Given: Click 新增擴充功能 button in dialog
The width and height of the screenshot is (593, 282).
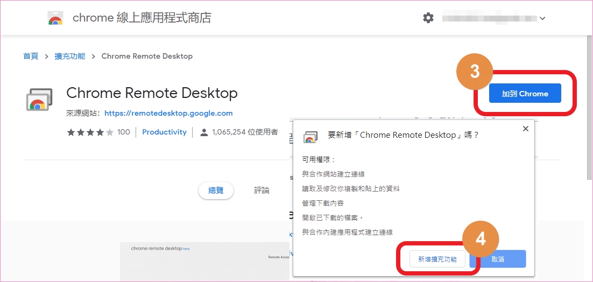Looking at the screenshot, I should coord(437,259).
